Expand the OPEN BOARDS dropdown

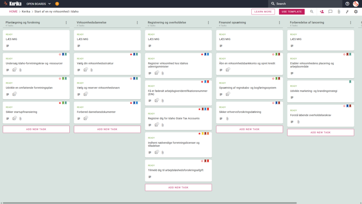point(39,4)
